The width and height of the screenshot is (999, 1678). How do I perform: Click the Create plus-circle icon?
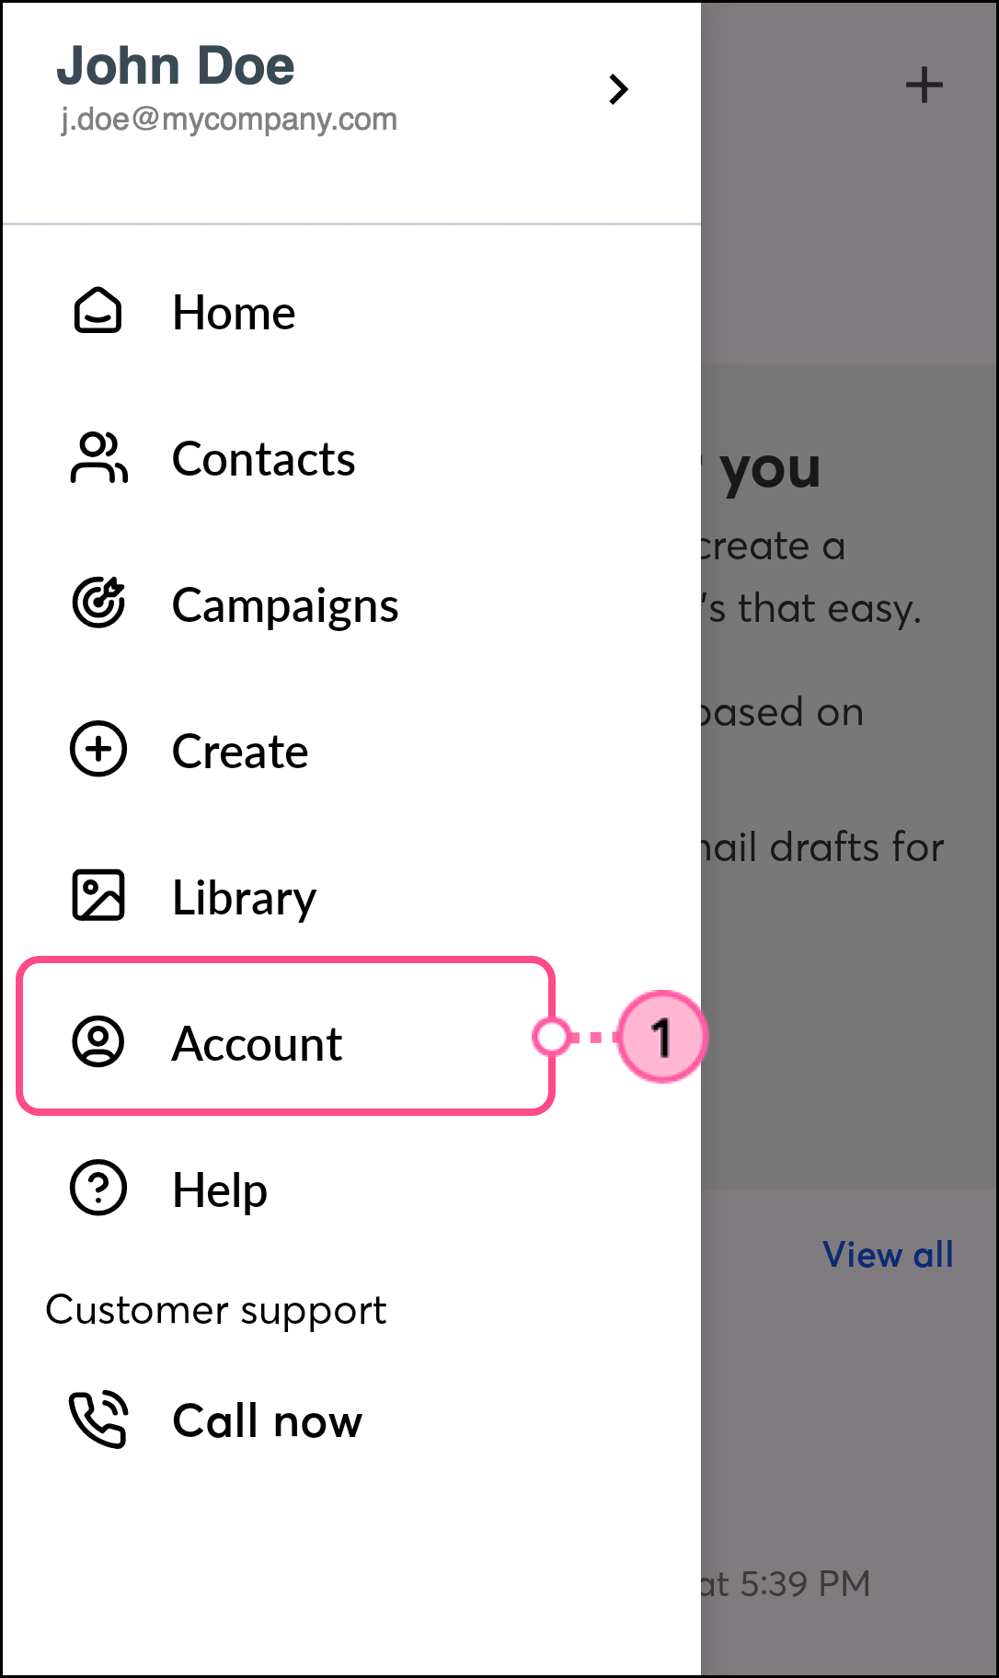coord(98,749)
